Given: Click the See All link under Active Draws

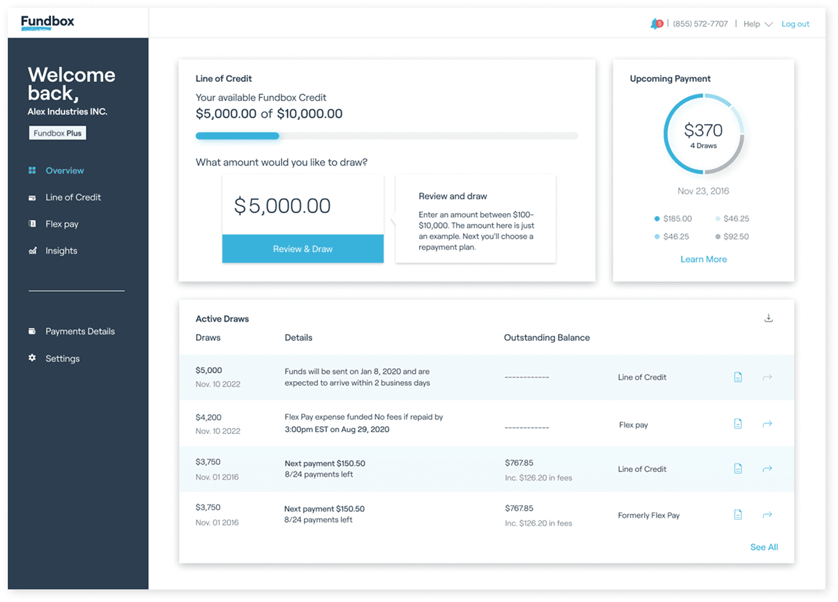Looking at the screenshot, I should click(764, 547).
